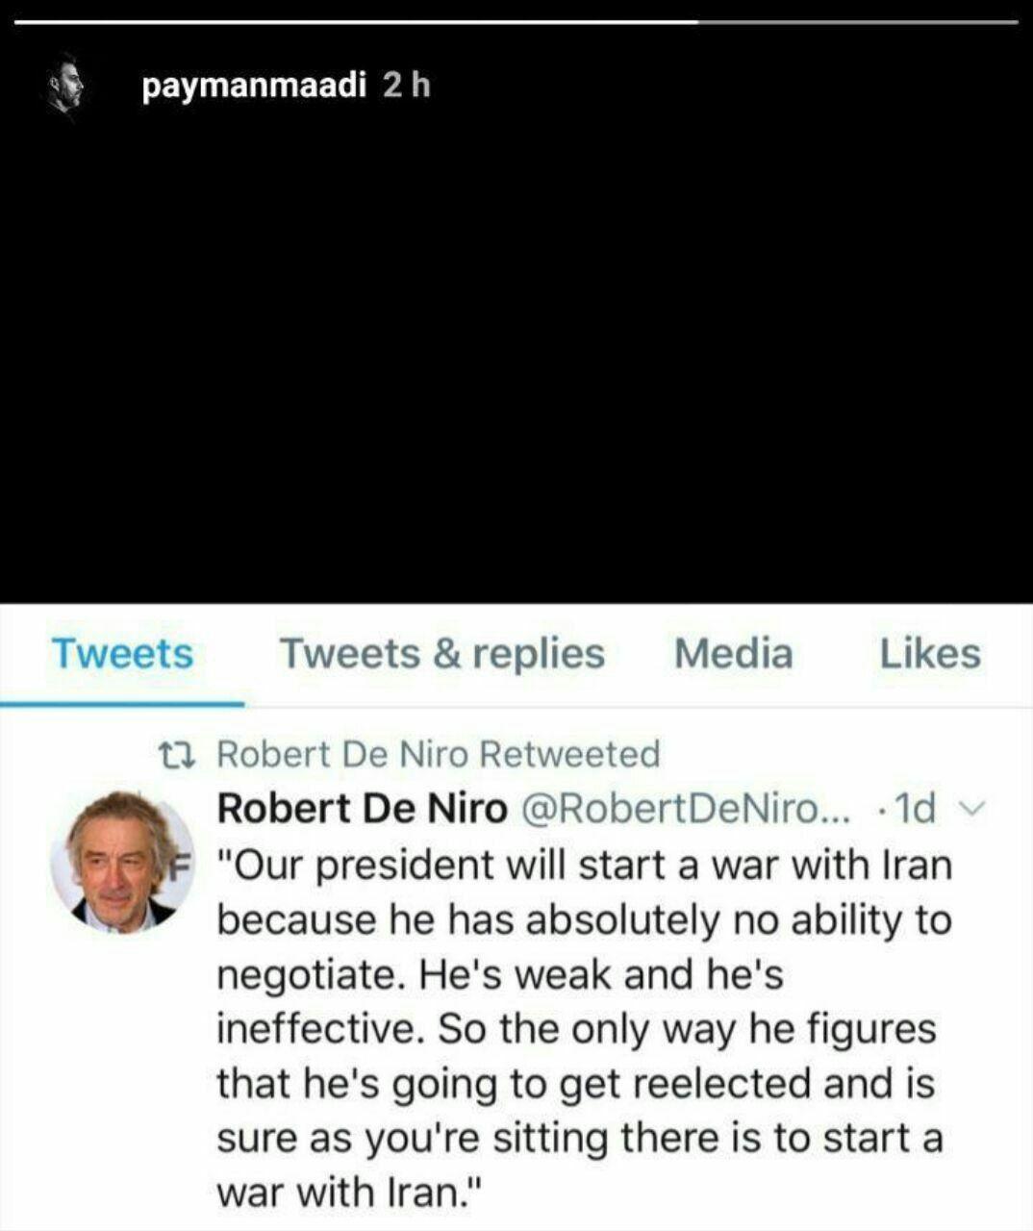Image resolution: width=1033 pixels, height=1231 pixels.
Task: Click the final tweet line "war with Iran."
Action: 349,1193
